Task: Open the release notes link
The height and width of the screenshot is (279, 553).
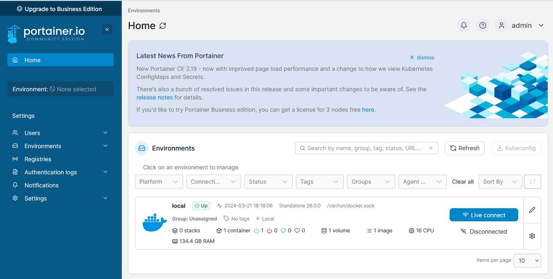Action: pos(154,97)
